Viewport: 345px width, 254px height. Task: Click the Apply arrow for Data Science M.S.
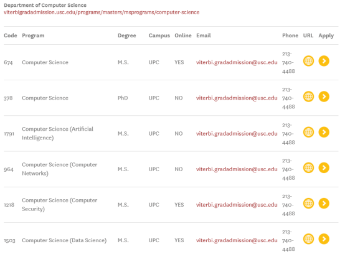324,239
